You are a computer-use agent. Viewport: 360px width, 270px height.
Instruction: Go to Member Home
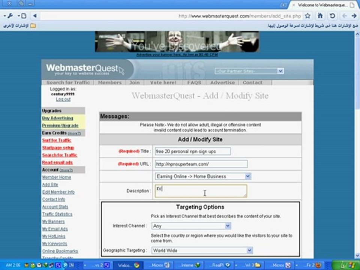pyautogui.click(x=57, y=177)
